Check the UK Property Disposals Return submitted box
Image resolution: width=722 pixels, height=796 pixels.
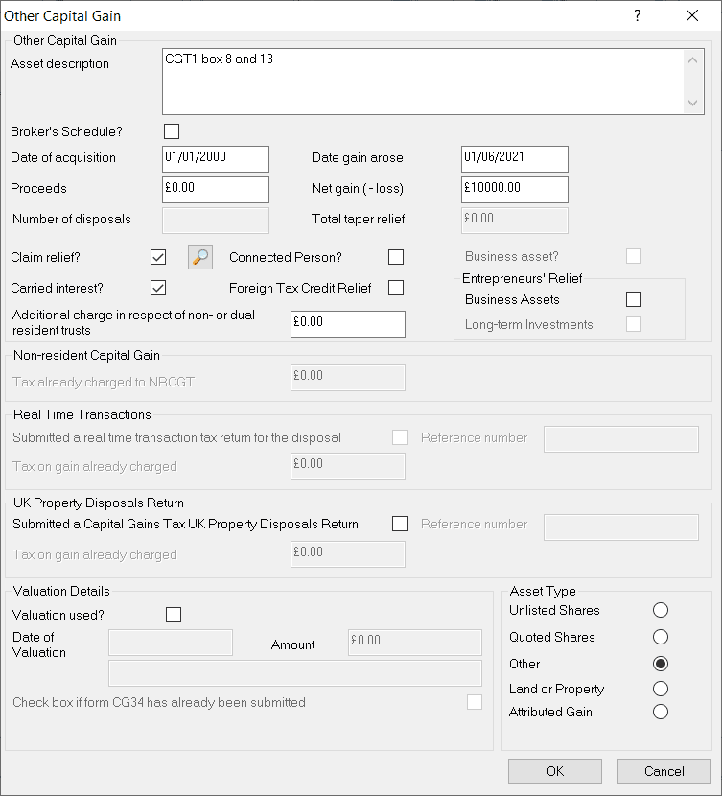400,525
